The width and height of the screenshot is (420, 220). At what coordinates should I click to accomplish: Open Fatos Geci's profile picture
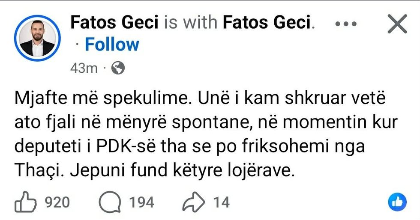(37, 38)
